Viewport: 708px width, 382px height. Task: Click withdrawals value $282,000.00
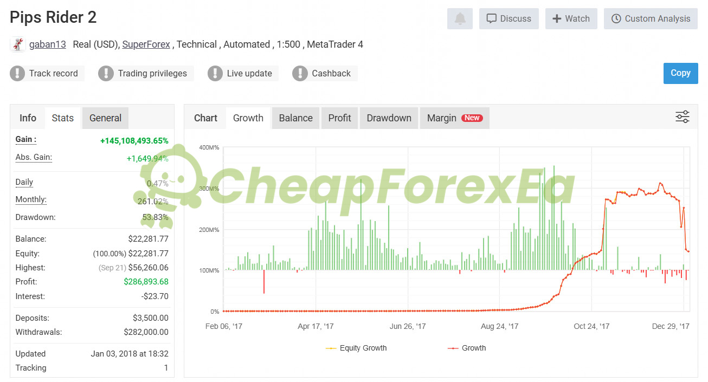146,332
